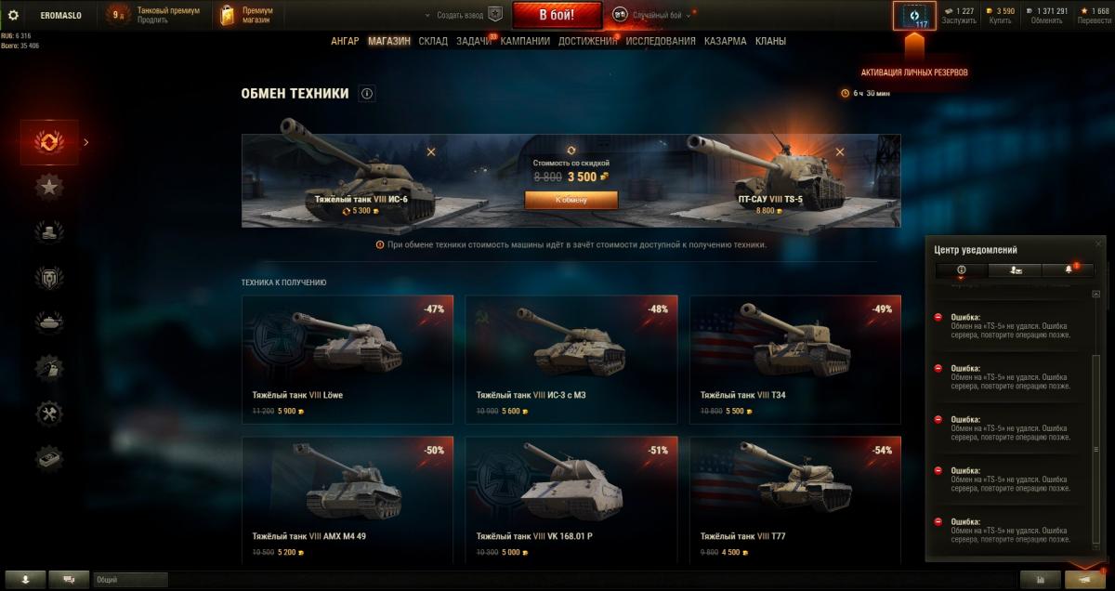Select the tank silhouette sidebar category

pos(49,322)
